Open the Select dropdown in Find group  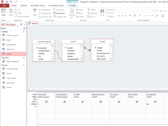[110, 16]
